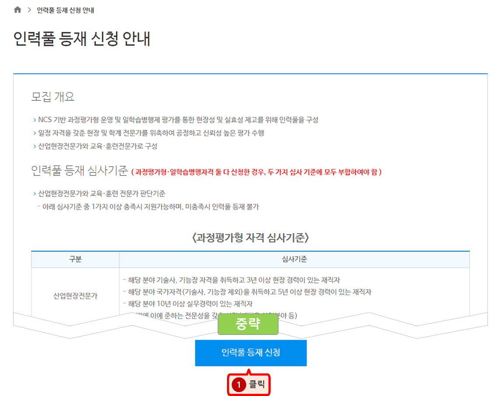This screenshot has height=396, width=501.
Task: Click the line 아래 심사기준 중 1가지 이상 충족시
Action: 150,207
